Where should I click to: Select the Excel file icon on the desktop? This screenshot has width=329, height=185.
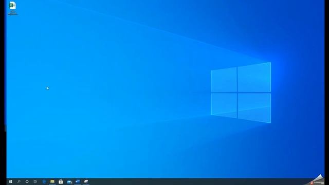click(x=12, y=6)
